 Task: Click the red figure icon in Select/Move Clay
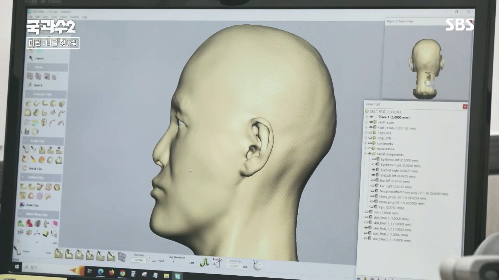click(29, 223)
